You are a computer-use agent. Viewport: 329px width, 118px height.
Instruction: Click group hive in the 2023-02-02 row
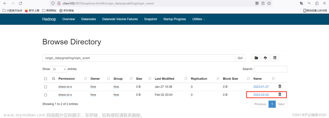tap(116, 95)
